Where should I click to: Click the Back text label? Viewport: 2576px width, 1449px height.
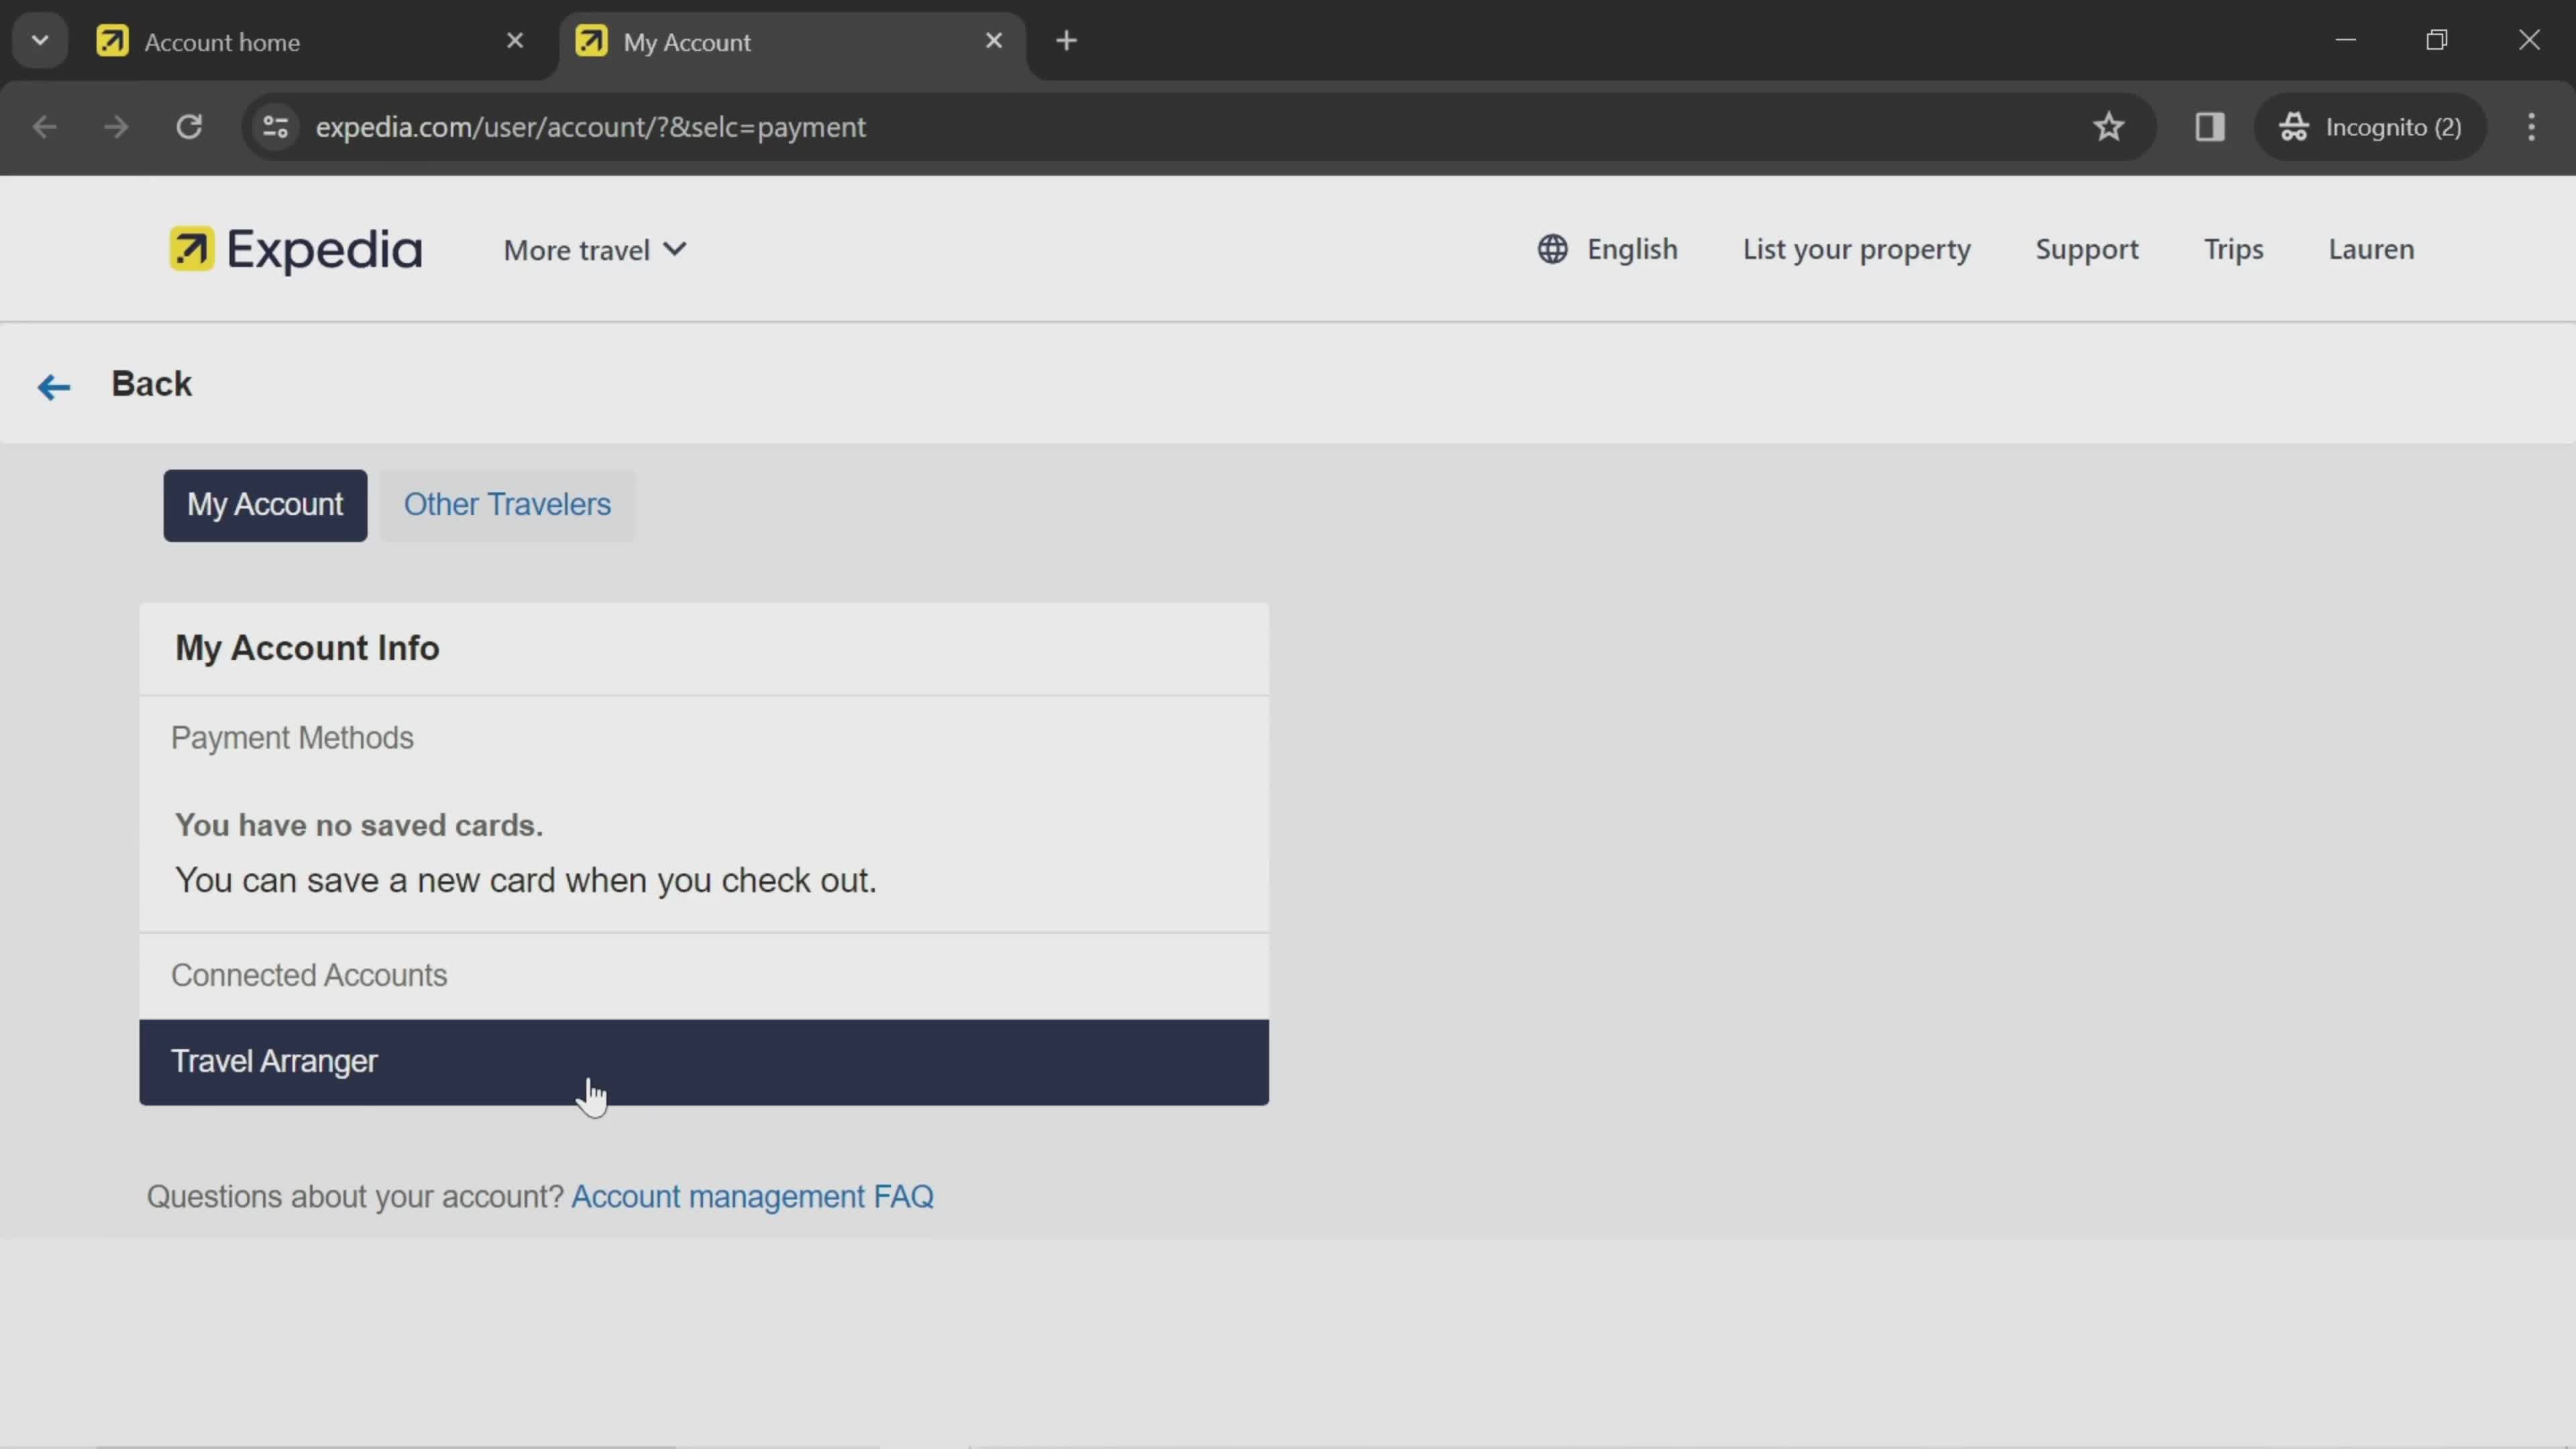(151, 384)
